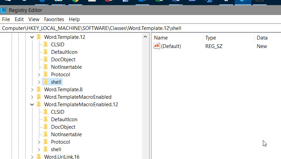Select NotInsertable label under Word.Template.12
The width and height of the screenshot is (281, 159).
click(66, 67)
